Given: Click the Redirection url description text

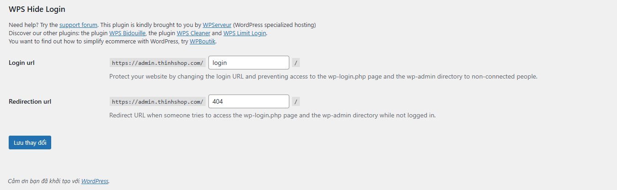Looking at the screenshot, I should [272, 115].
